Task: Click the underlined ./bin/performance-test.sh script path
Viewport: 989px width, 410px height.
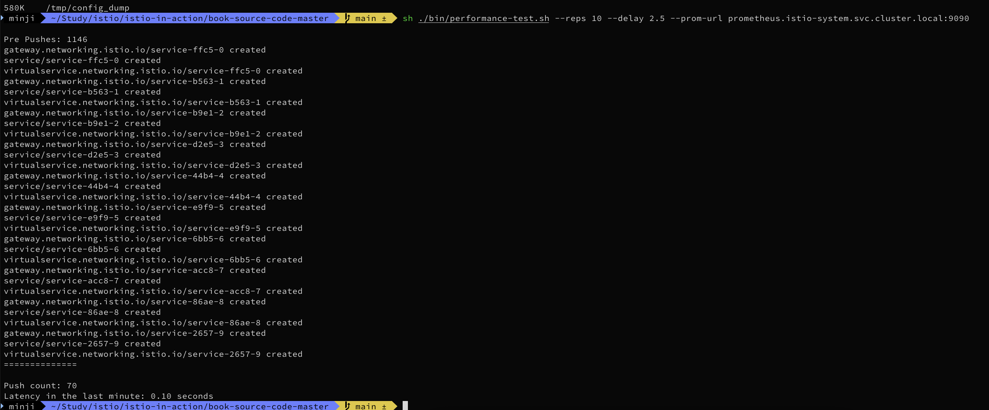Action: click(x=483, y=18)
